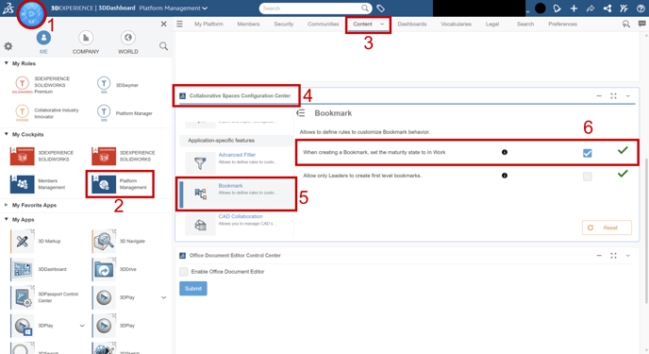Switch to the Members tab
Viewport: 649px width, 354px height.
click(x=248, y=24)
